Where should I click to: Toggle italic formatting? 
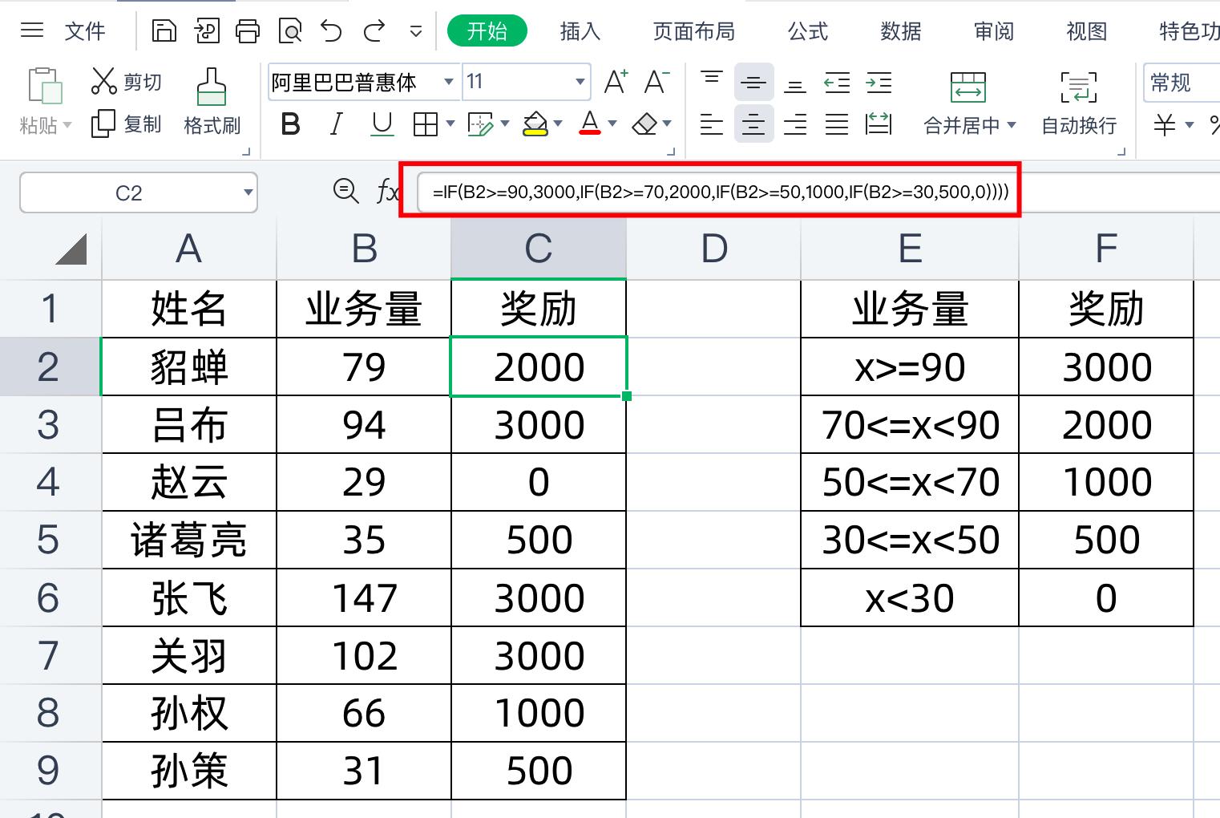336,124
